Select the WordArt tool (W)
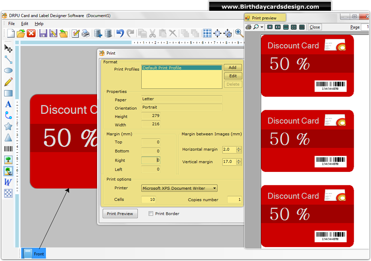Viewport: 371px width, 261px height. 8,182
